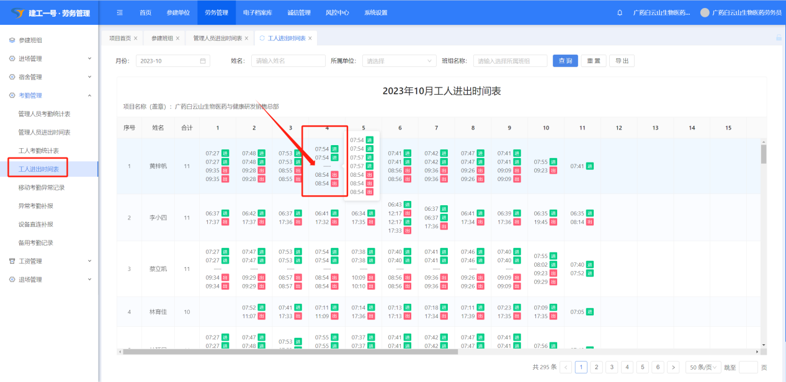This screenshot has height=382, width=786.
Task: Close the 项目首页 tab
Action: 136,38
